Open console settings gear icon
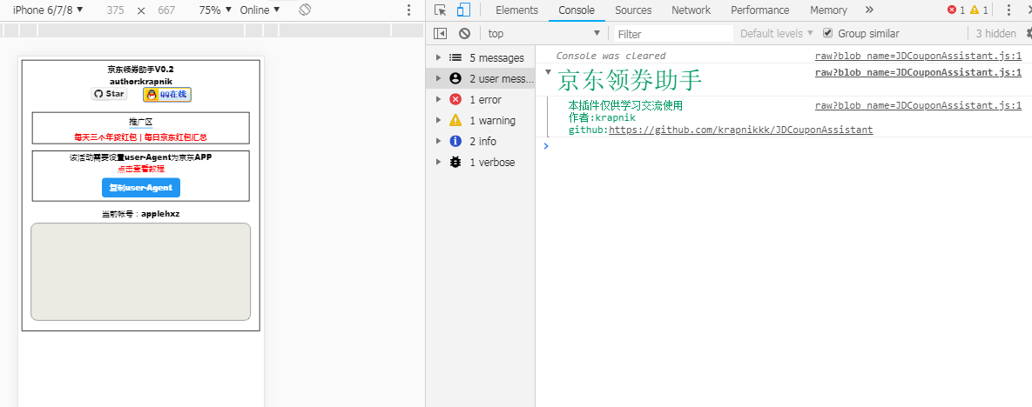The width and height of the screenshot is (1032, 407). [x=1028, y=34]
